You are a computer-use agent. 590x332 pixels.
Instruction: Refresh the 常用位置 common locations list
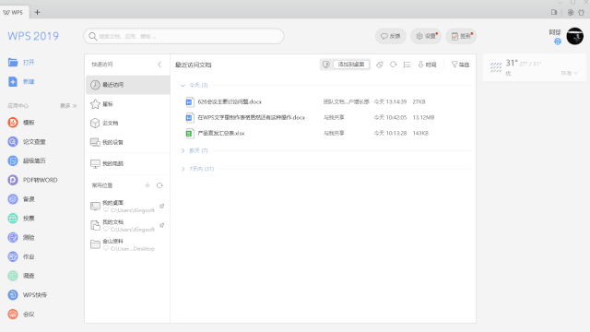(159, 185)
